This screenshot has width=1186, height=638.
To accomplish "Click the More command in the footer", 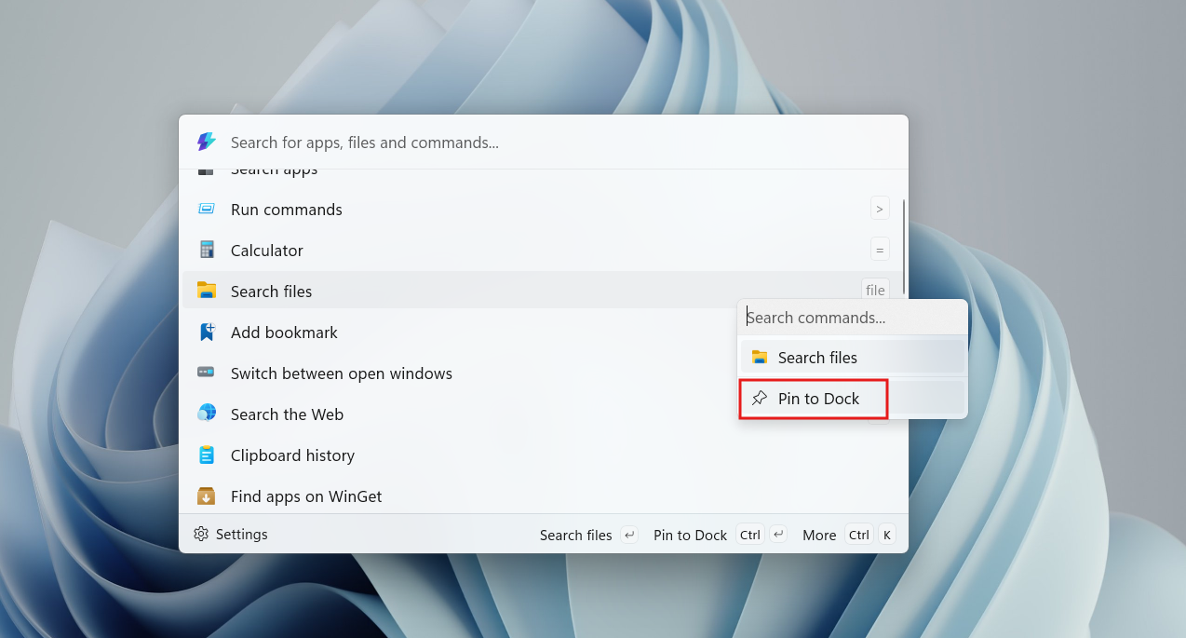I will coord(818,535).
